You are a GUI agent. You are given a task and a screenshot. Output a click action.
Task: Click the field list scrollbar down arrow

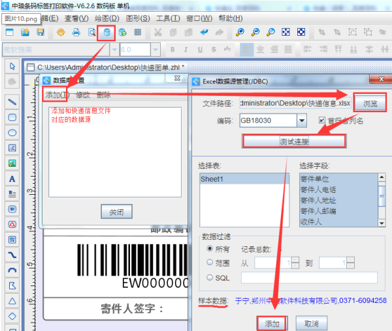point(382,223)
